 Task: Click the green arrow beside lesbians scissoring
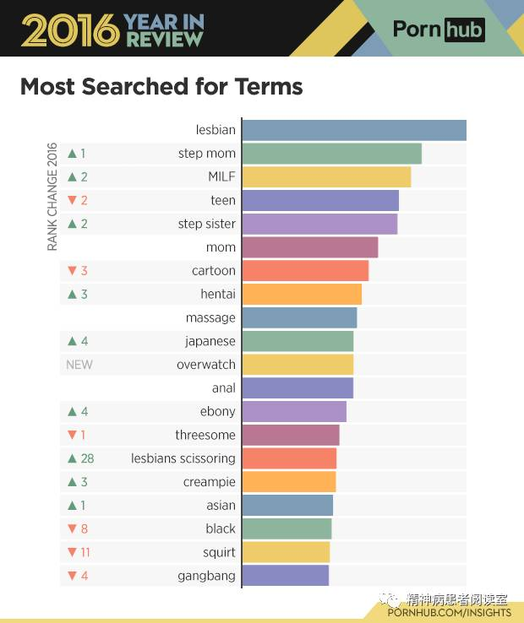tap(72, 458)
